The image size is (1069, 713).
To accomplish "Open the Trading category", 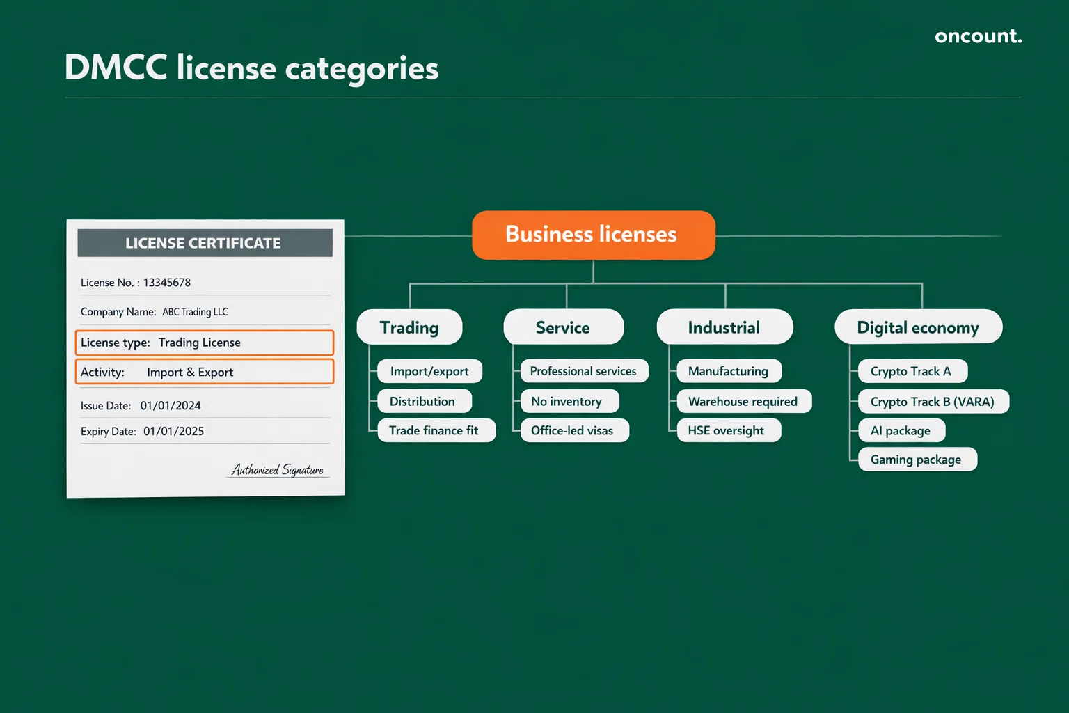I will pyautogui.click(x=409, y=327).
